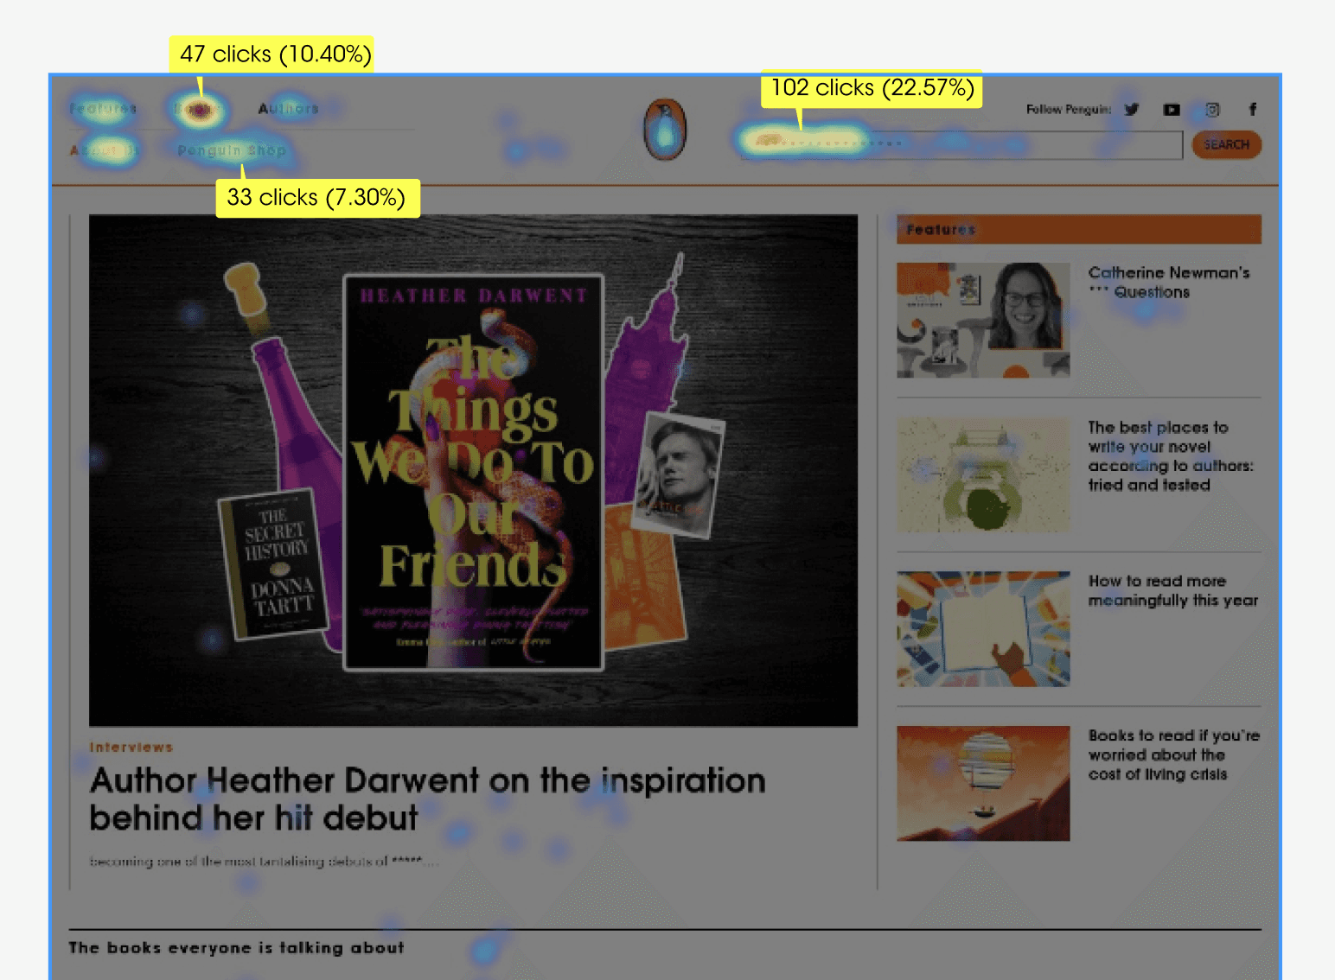Open Penguin's Facebook page
1335x980 pixels.
click(x=1252, y=109)
